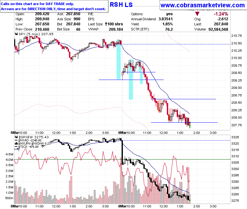
Task: Click the 'SCTR (ETF):' field label
Action: click(140, 29)
